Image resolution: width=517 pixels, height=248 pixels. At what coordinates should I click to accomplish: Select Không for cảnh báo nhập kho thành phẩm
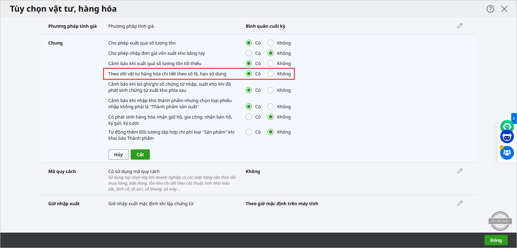tap(271, 107)
